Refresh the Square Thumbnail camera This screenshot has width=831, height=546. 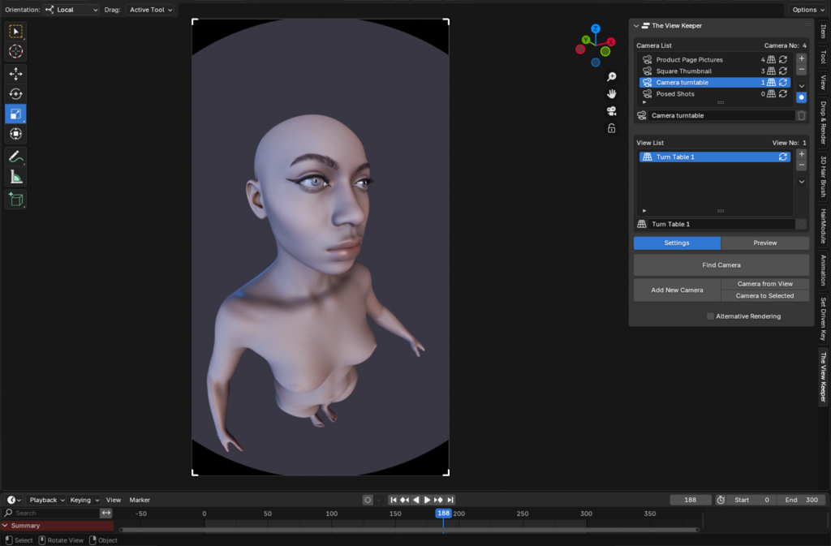783,71
